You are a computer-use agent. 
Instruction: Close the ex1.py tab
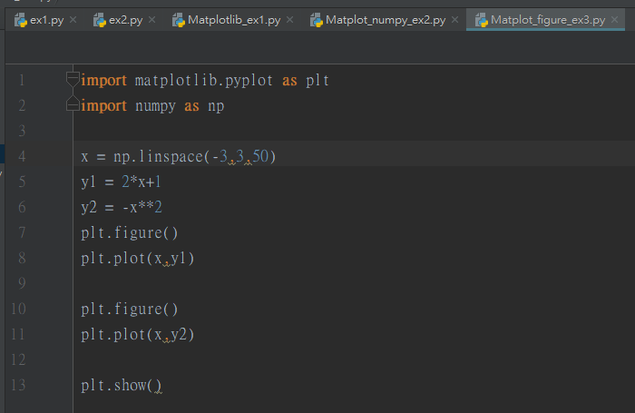pos(73,19)
